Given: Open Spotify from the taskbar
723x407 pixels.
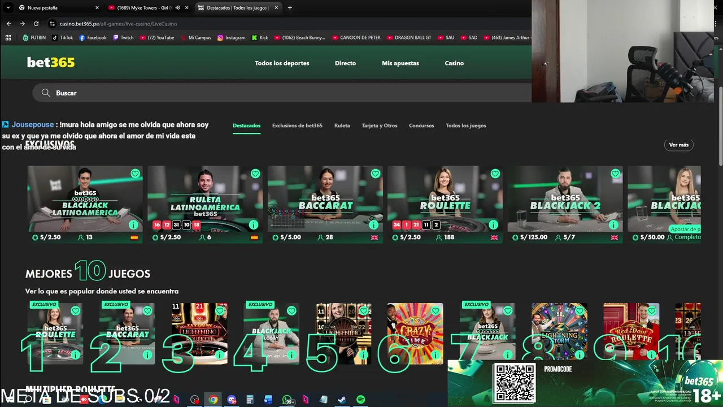Looking at the screenshot, I should point(360,400).
